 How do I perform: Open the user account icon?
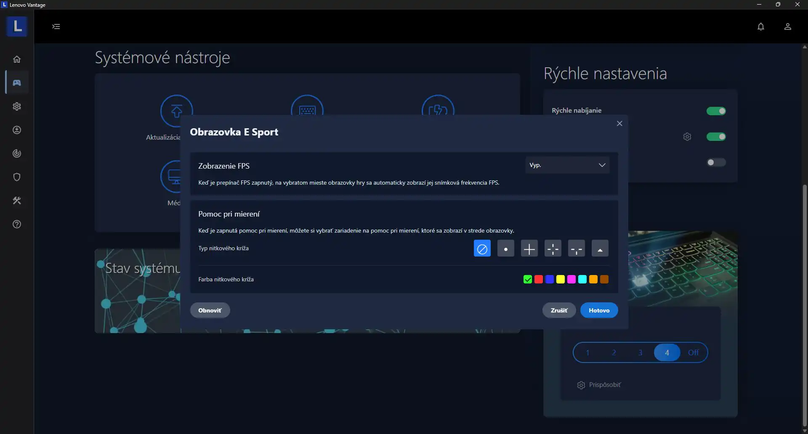pos(787,26)
